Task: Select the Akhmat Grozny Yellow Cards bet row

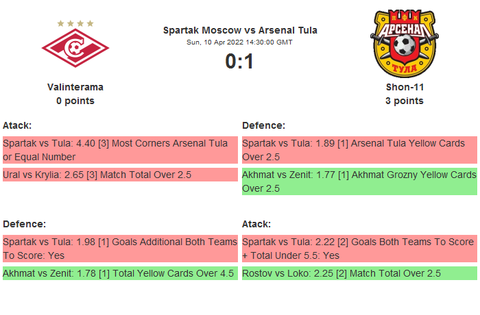Action: pyautogui.click(x=359, y=181)
